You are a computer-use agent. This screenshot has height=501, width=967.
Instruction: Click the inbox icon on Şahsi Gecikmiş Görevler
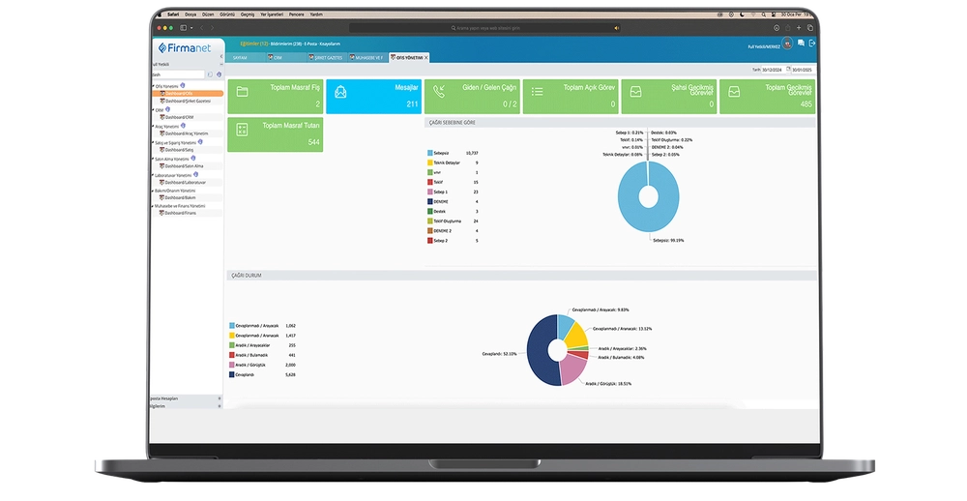tap(636, 92)
